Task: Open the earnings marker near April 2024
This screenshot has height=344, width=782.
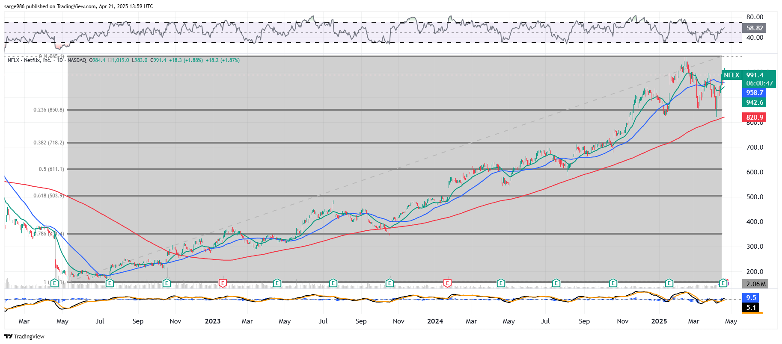Action: click(501, 283)
